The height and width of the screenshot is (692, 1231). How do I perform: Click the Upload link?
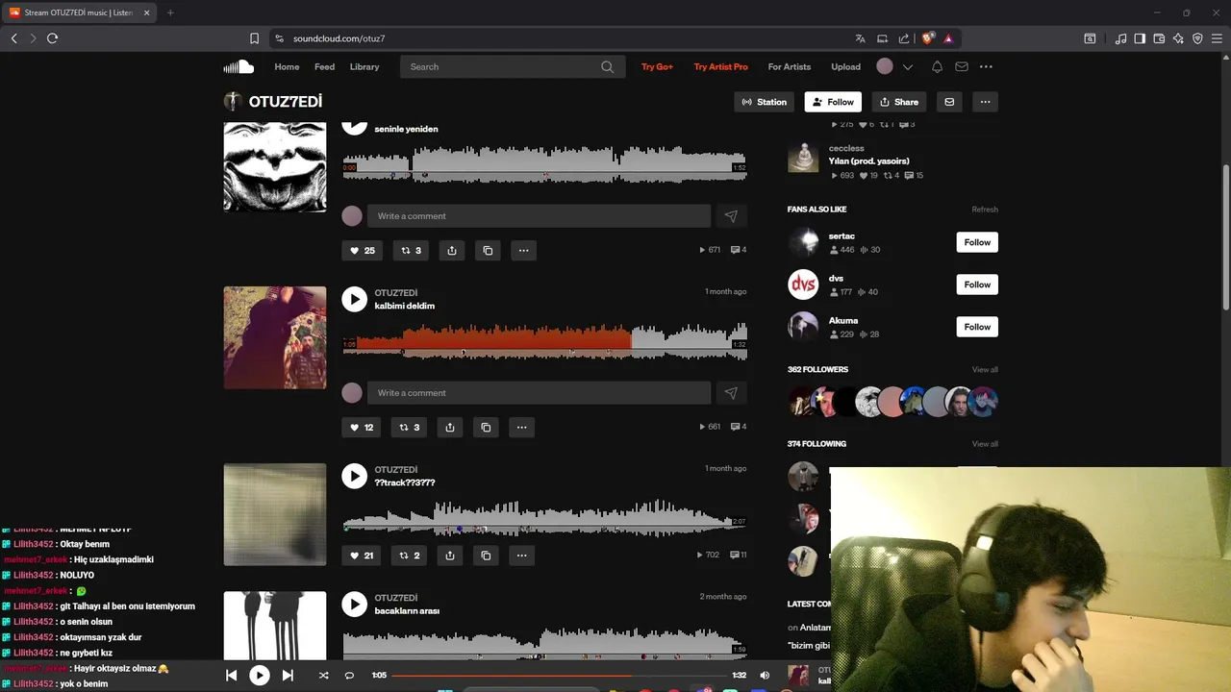tap(846, 66)
